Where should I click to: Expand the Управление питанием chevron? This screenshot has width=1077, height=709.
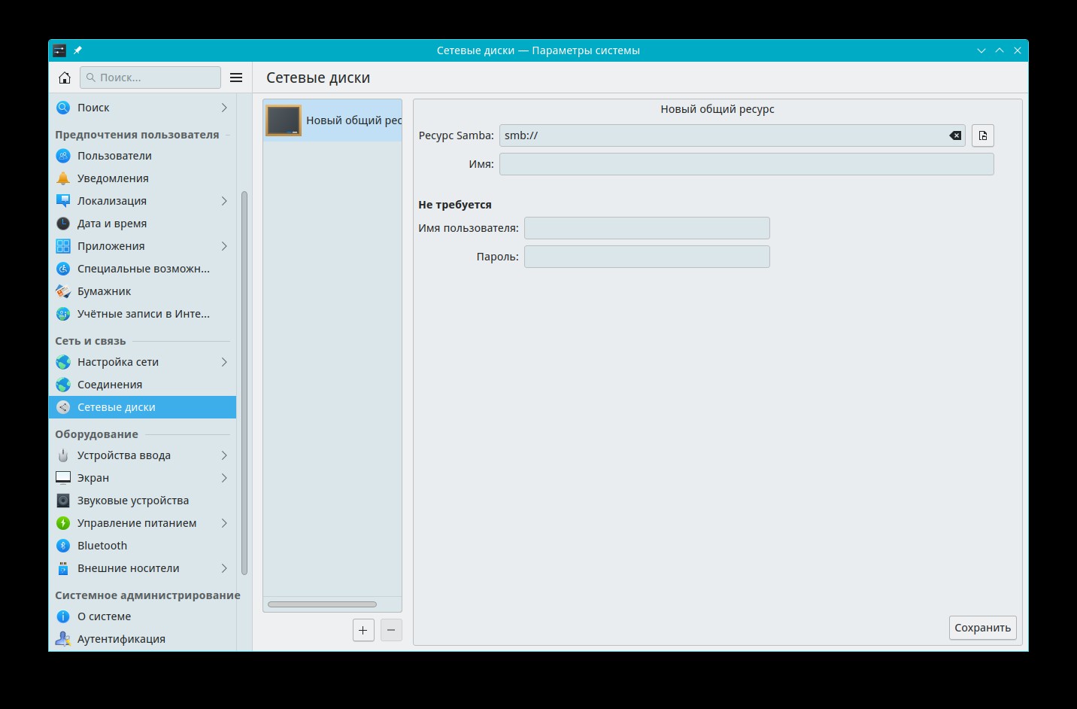click(224, 523)
